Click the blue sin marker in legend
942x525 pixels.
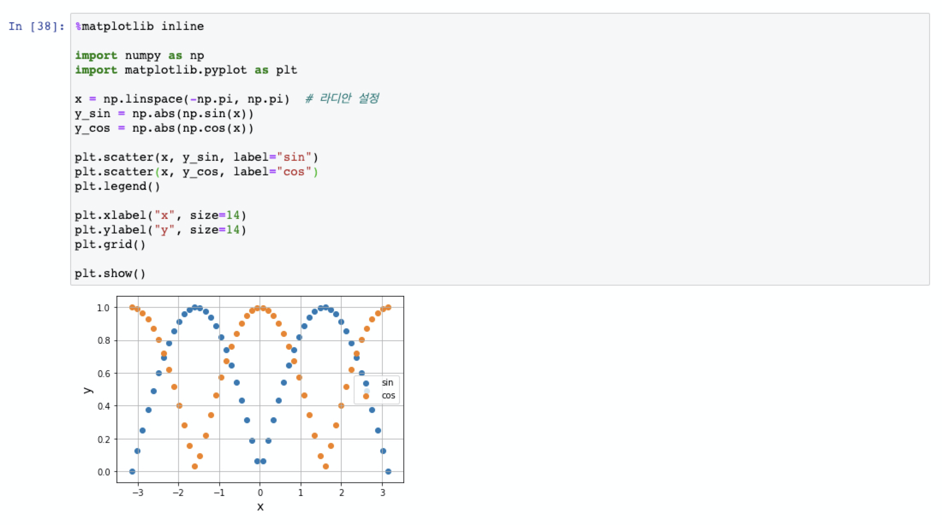point(366,383)
